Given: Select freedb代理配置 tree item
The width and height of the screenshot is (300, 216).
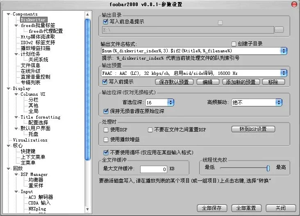Looking at the screenshot, I should click(x=46, y=31).
